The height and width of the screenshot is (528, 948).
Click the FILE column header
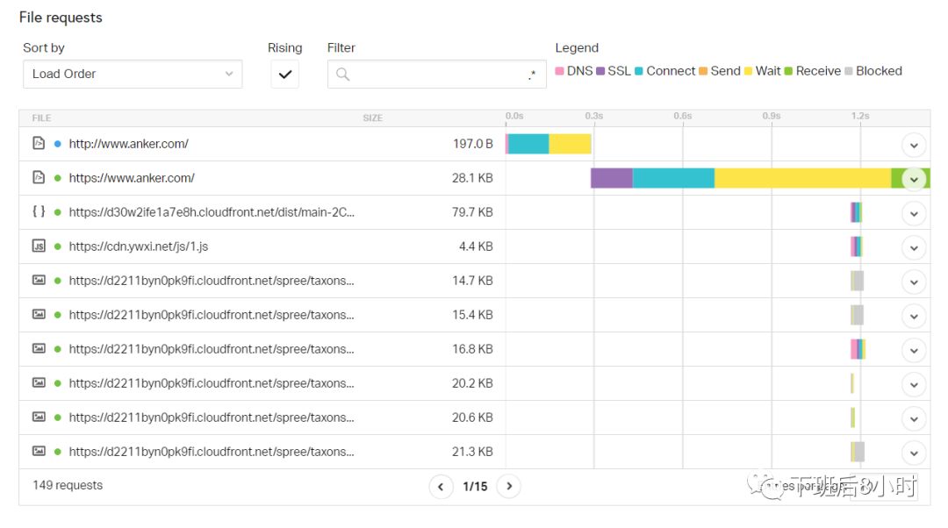(42, 118)
